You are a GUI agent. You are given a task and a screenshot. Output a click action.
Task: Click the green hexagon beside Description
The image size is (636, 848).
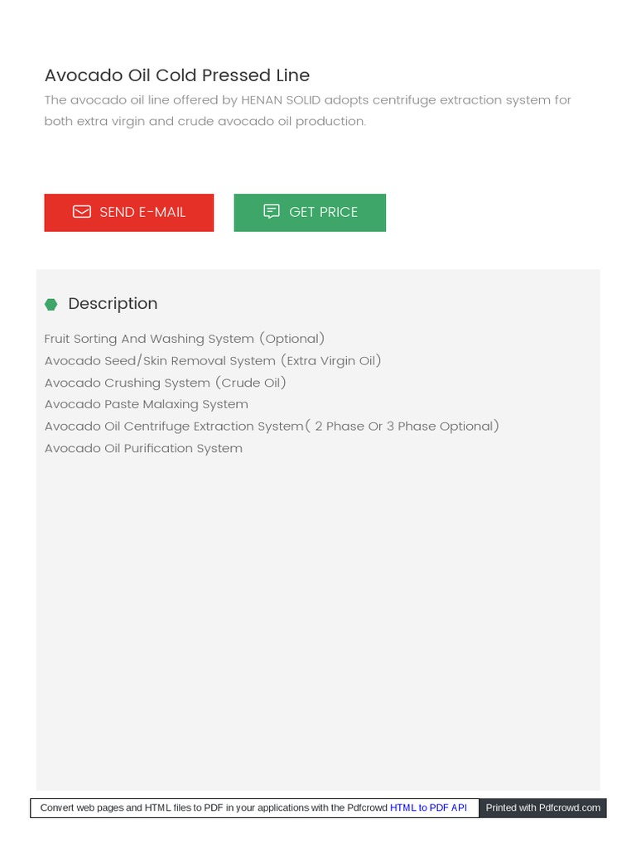(x=51, y=305)
